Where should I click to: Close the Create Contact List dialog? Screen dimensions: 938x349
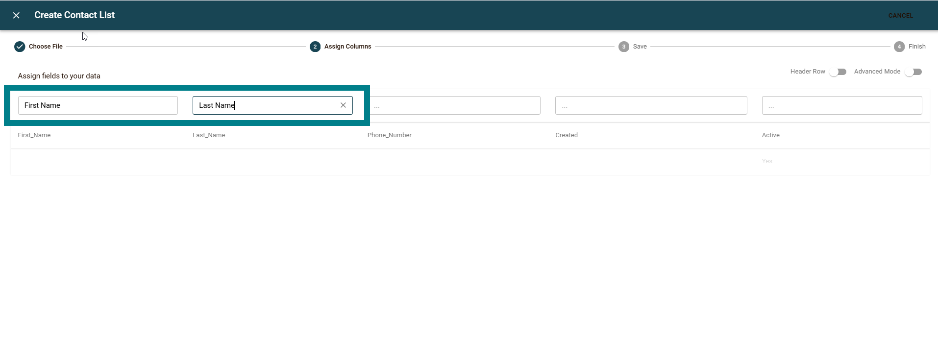click(x=16, y=15)
